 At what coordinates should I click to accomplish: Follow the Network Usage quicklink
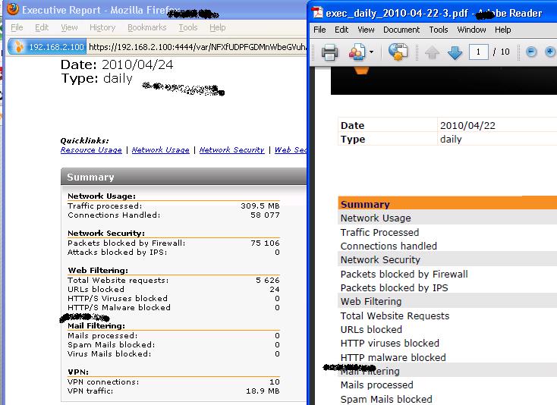tap(161, 150)
